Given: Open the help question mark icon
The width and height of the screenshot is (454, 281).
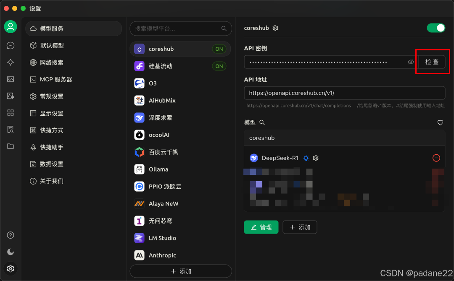Looking at the screenshot, I should (x=11, y=235).
